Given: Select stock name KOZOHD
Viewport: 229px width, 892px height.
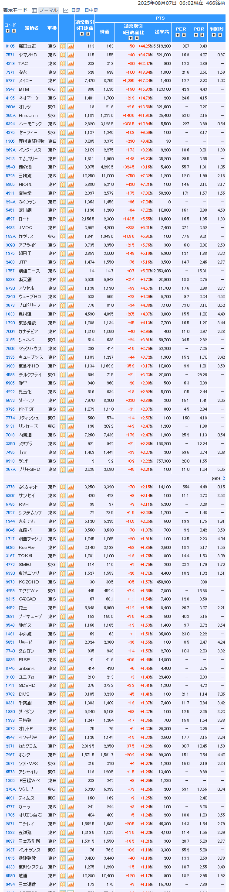Looking at the screenshot, I should tap(29, 582).
